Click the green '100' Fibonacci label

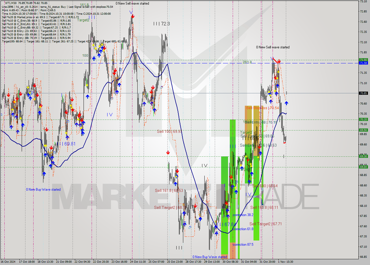85,56
